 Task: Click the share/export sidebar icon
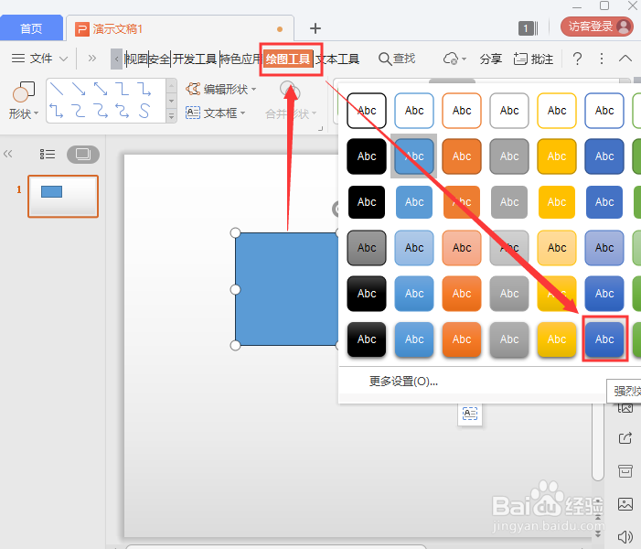coord(625,438)
